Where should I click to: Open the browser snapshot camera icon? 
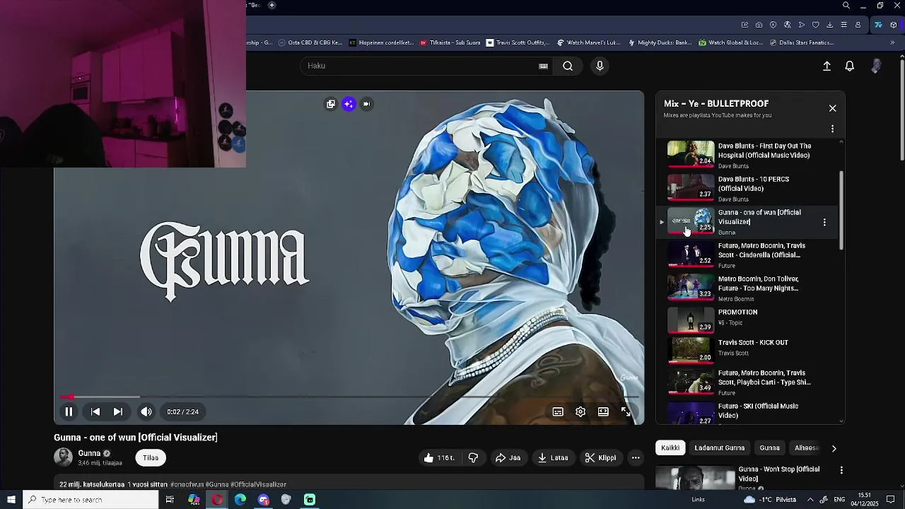point(759,25)
